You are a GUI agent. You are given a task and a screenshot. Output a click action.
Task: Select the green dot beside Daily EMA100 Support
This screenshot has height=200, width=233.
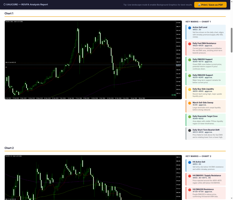[x=190, y=60]
